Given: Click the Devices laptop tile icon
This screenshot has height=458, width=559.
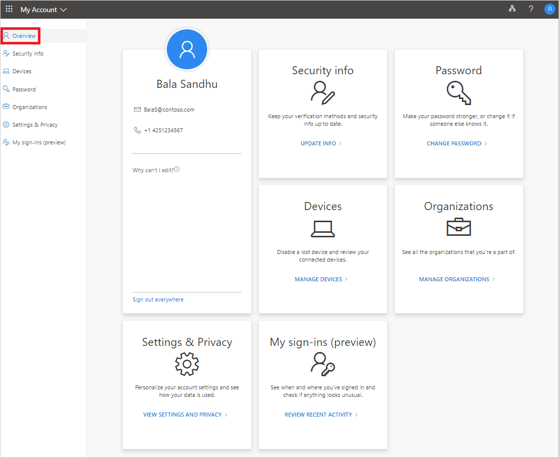Looking at the screenshot, I should (x=322, y=229).
